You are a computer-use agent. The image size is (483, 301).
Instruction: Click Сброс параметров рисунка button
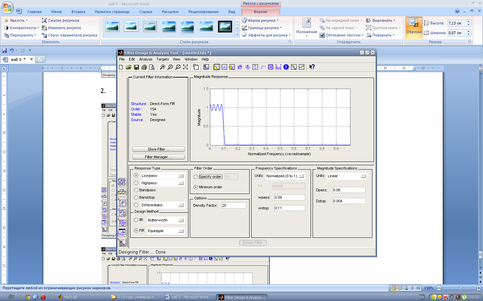[x=69, y=35]
